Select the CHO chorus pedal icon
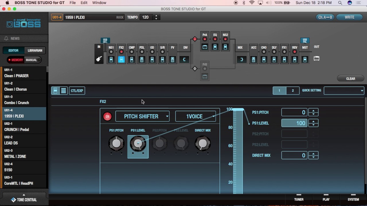This screenshot has width=367, height=206. [264, 60]
